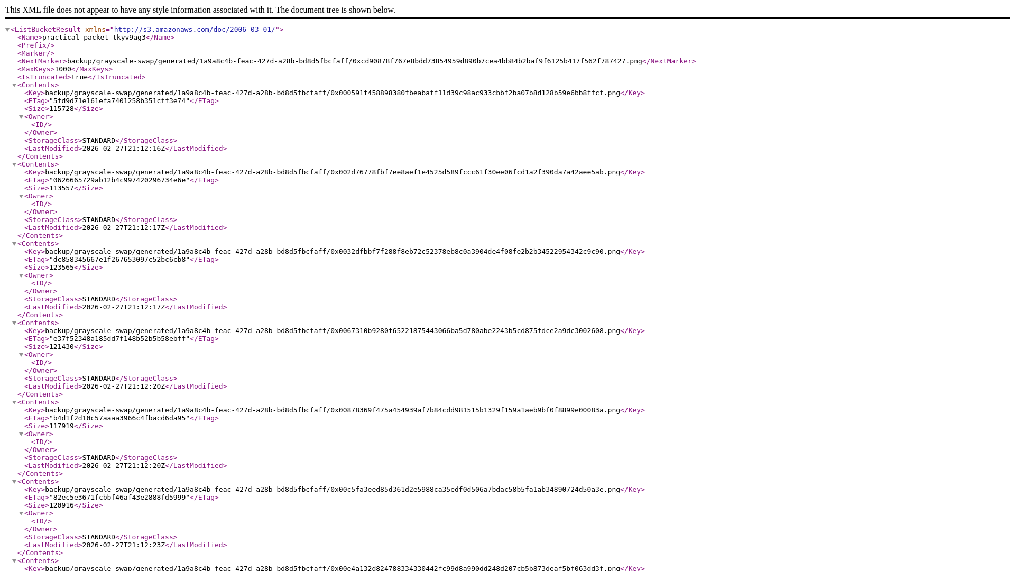
Task: Click the MaxKeys value 1000
Action: [63, 69]
